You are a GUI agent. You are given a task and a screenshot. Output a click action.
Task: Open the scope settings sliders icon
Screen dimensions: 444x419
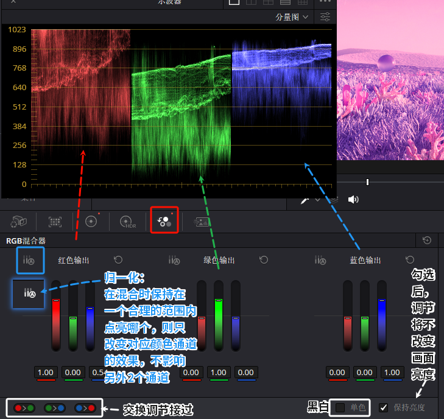click(x=325, y=17)
